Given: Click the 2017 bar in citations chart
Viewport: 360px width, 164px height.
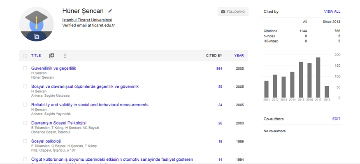Looking at the screenshot, I should (318, 77).
